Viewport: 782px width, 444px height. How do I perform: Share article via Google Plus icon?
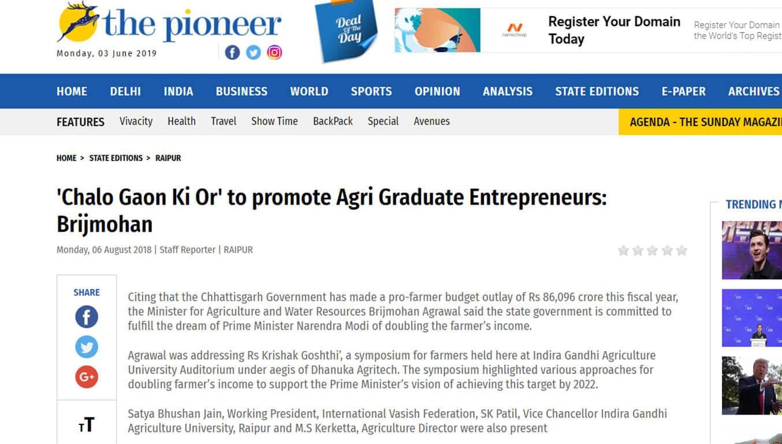click(x=87, y=377)
